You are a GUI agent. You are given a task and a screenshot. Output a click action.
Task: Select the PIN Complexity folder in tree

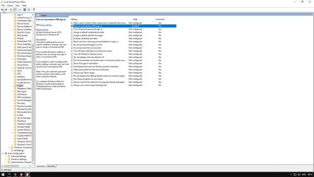[24, 97]
